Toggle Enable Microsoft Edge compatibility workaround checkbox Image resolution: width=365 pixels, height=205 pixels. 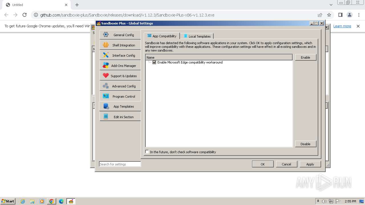pos(154,62)
